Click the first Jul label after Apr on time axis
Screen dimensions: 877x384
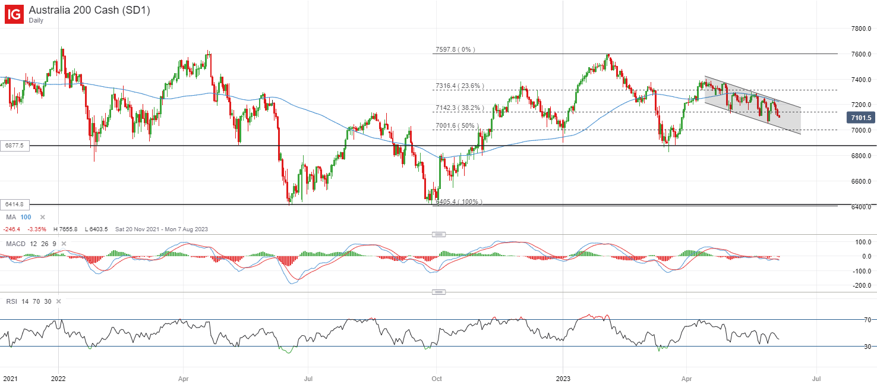tap(308, 377)
